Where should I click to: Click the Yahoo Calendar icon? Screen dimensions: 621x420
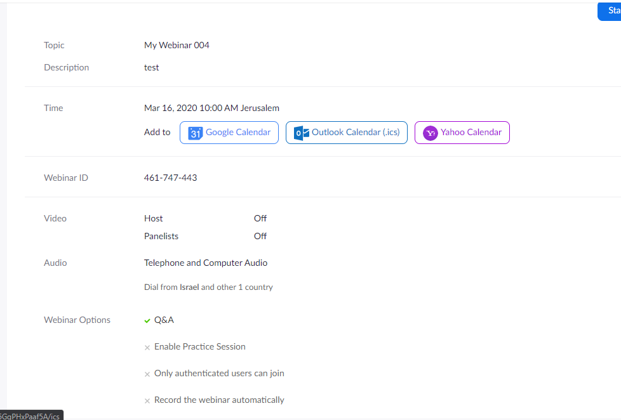click(x=431, y=133)
